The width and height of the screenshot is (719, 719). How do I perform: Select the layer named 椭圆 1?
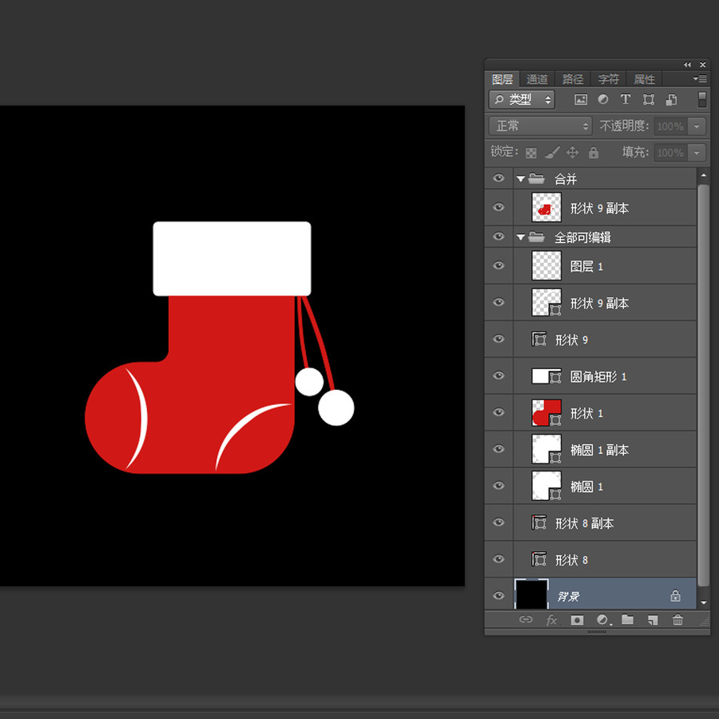(x=586, y=487)
